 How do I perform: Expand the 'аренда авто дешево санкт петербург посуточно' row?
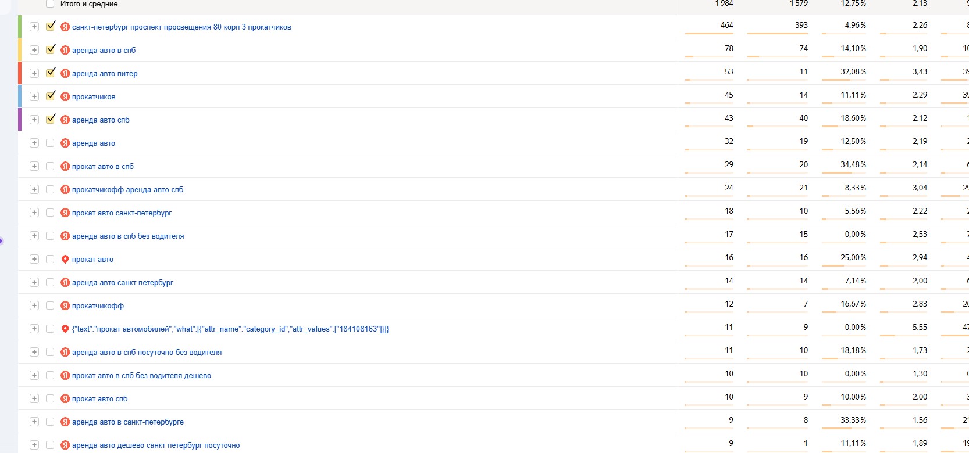[34, 445]
